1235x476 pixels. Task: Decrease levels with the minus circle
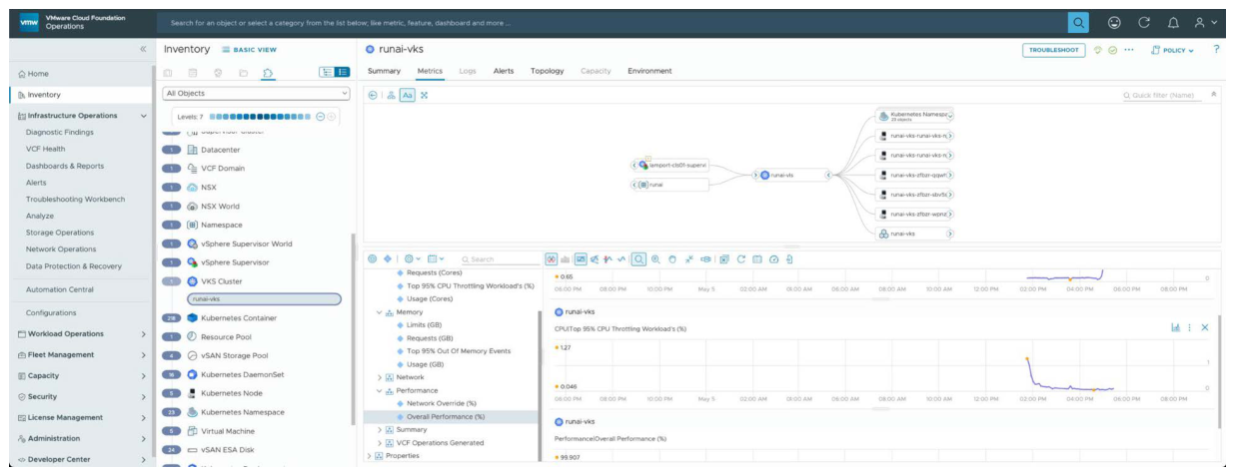pyautogui.click(x=320, y=117)
